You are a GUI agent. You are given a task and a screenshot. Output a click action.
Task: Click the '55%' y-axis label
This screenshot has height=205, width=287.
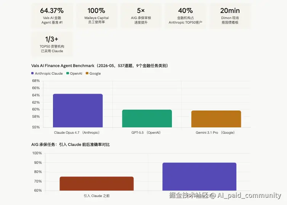(36, 127)
